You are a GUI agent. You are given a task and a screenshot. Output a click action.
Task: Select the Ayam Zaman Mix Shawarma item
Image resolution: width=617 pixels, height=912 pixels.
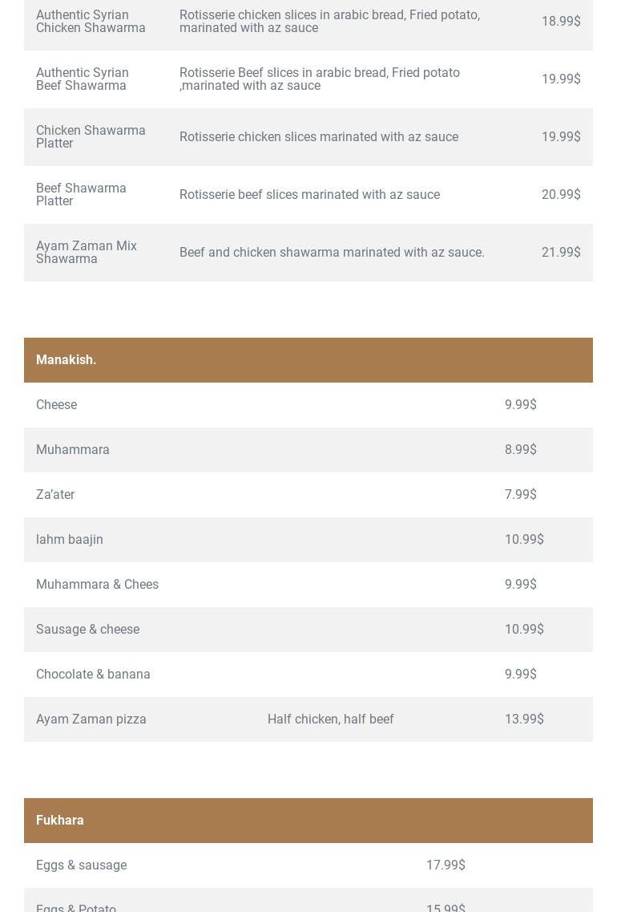click(87, 253)
